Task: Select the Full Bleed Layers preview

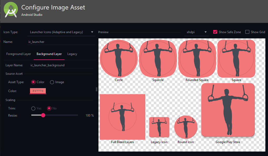Action: 123,117
